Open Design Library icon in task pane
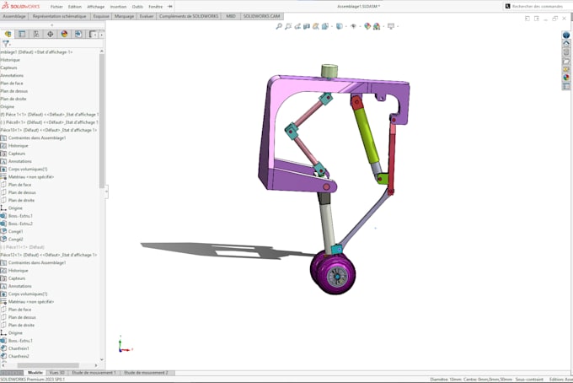573x383 pixels. tap(566, 52)
